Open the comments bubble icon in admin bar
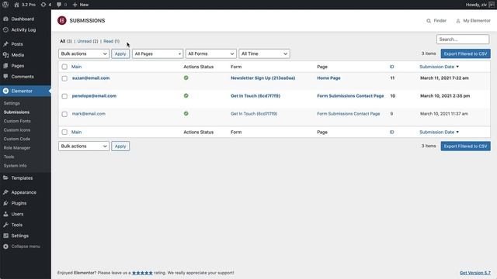This screenshot has width=497, height=279. click(59, 5)
